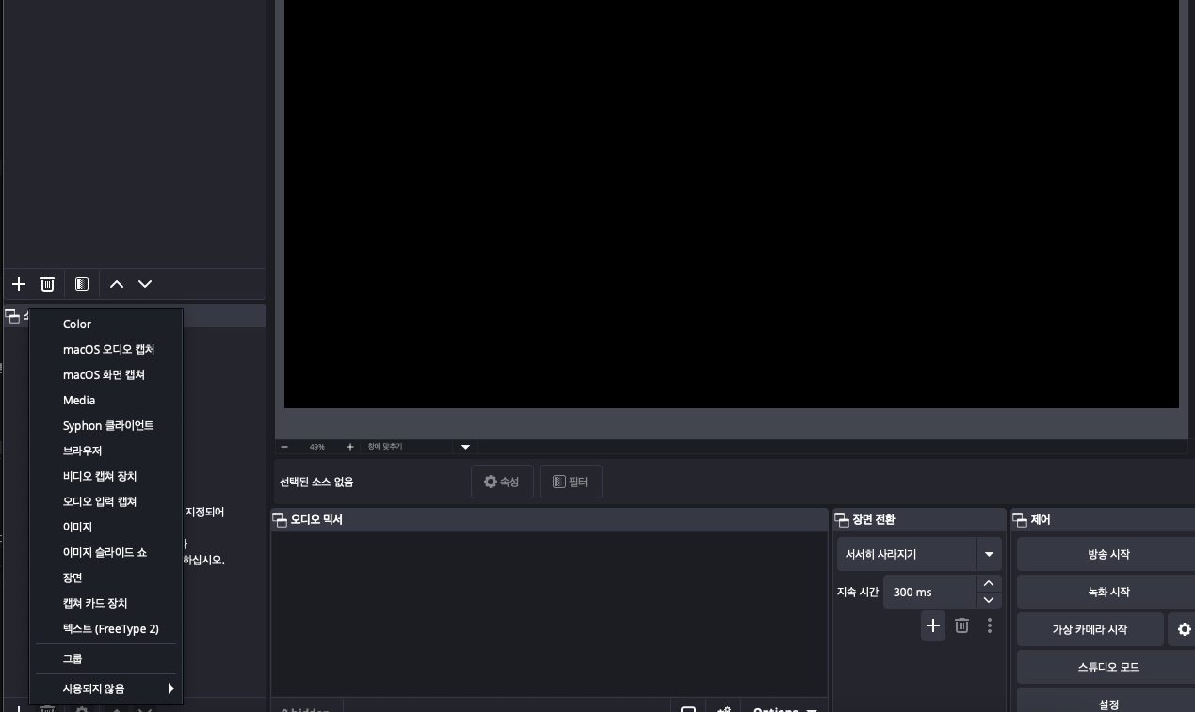Select 비디오 캡쳐 장치 source
1195x712 pixels.
[106, 476]
